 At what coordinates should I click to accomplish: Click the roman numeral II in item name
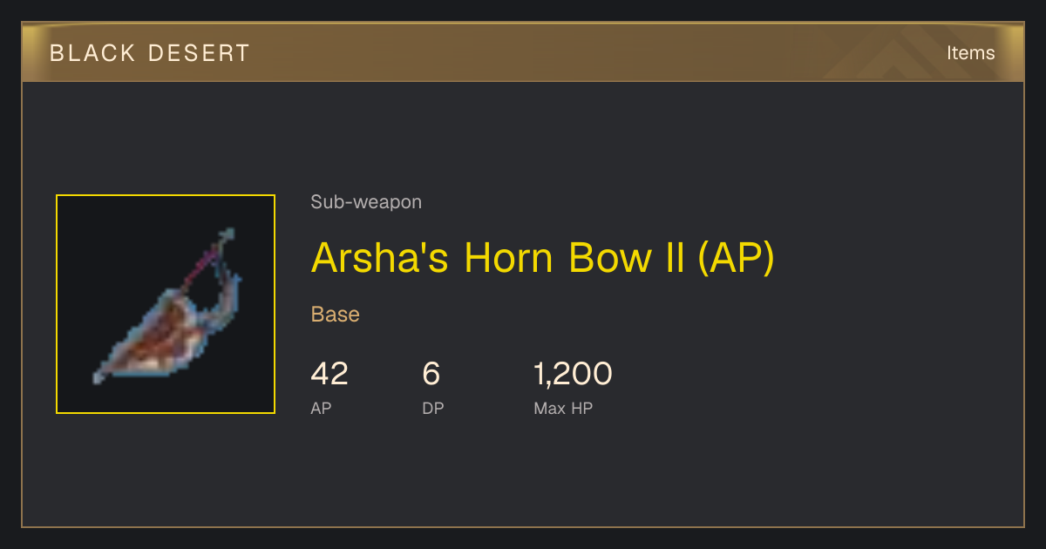[x=675, y=258]
